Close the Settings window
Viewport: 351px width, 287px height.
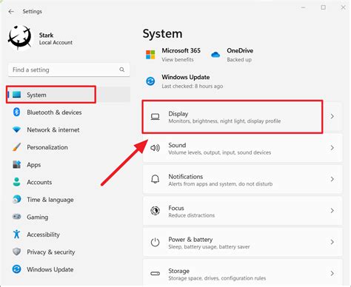click(343, 7)
